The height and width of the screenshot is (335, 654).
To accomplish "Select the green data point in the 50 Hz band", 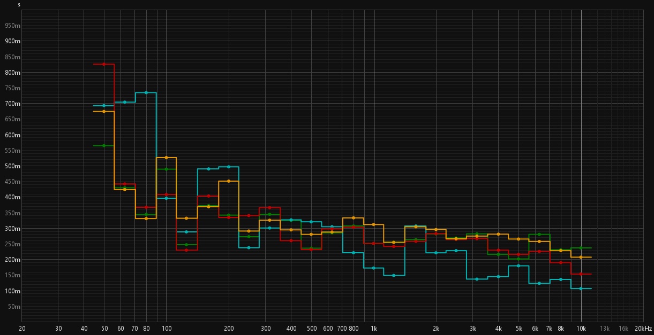I will 104,145.
